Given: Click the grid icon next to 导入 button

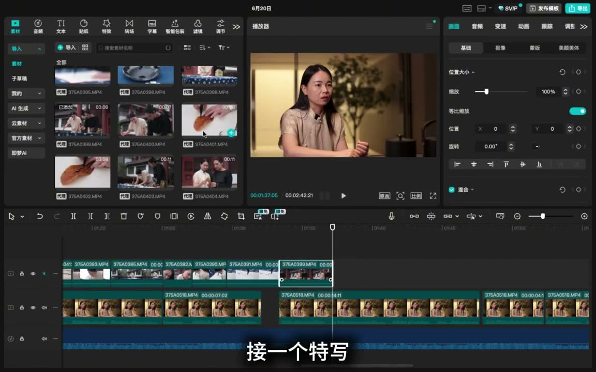Looking at the screenshot, I should point(85,48).
